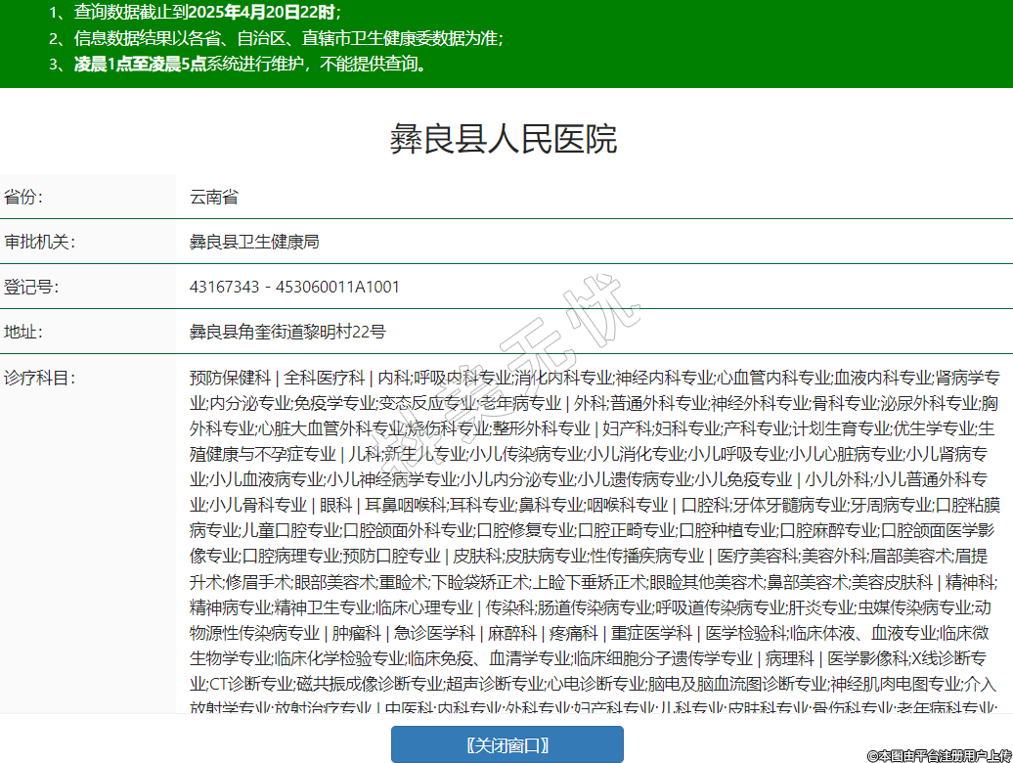Click the 诊疗科目 field label
Screen dimensions: 1013x763
39,378
